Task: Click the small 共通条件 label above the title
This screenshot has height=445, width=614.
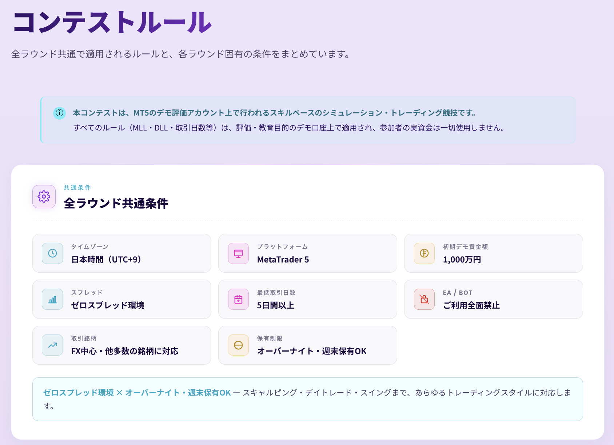Action: (x=77, y=188)
